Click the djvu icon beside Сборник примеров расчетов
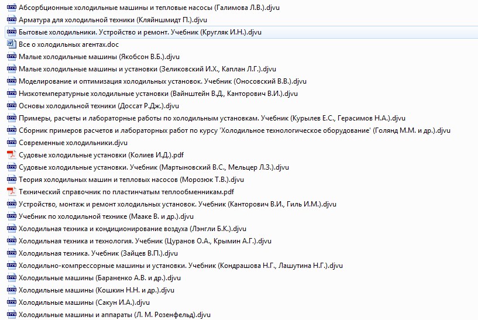Viewport: 478px width, 320px height. (x=12, y=130)
